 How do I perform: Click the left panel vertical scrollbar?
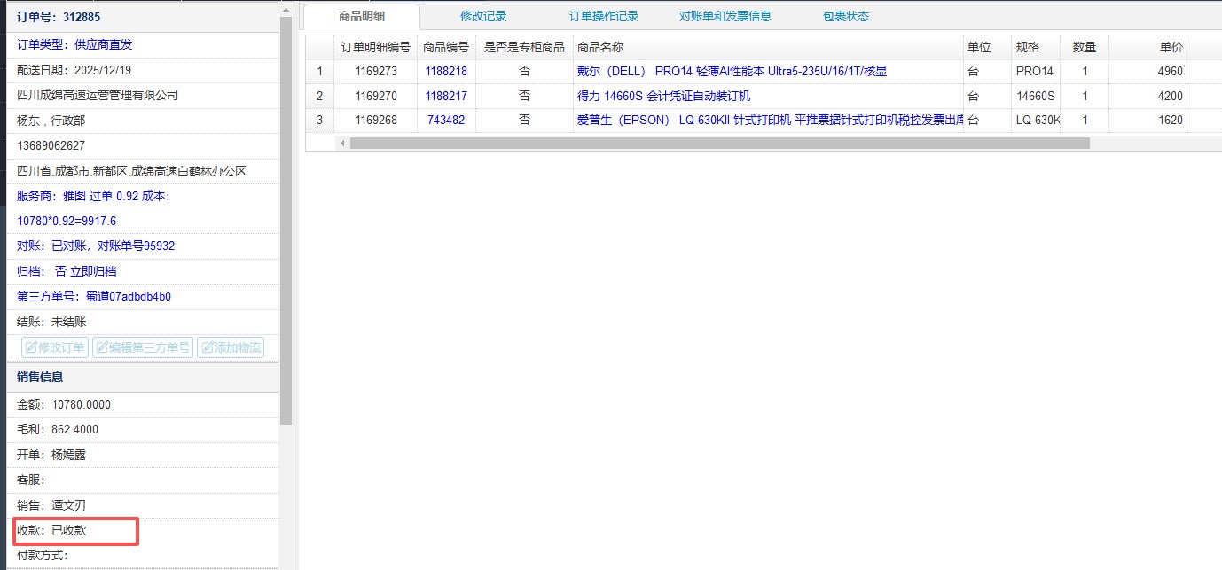(286, 222)
